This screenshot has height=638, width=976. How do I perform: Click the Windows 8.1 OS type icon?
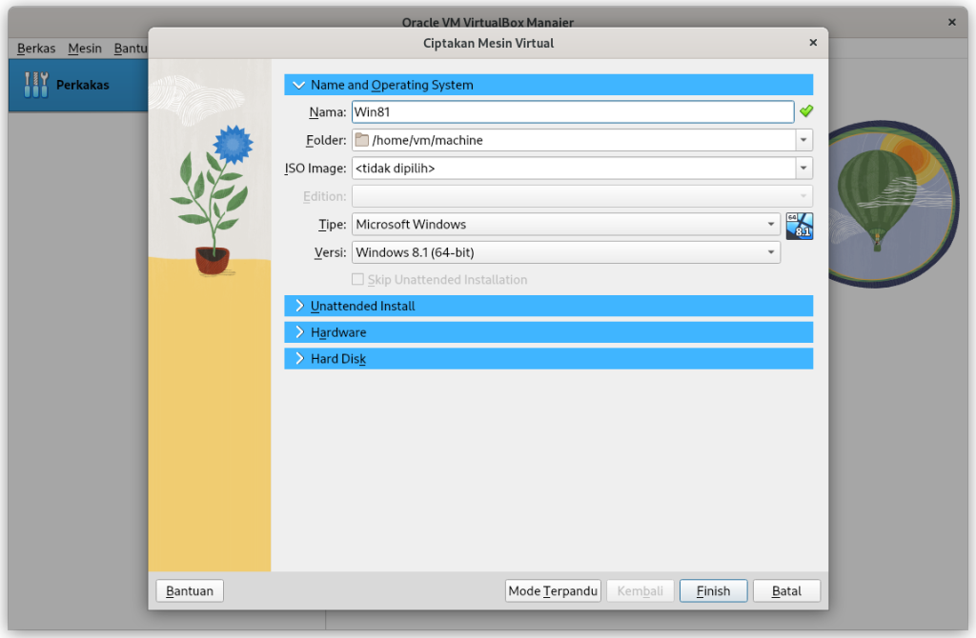coord(799,226)
